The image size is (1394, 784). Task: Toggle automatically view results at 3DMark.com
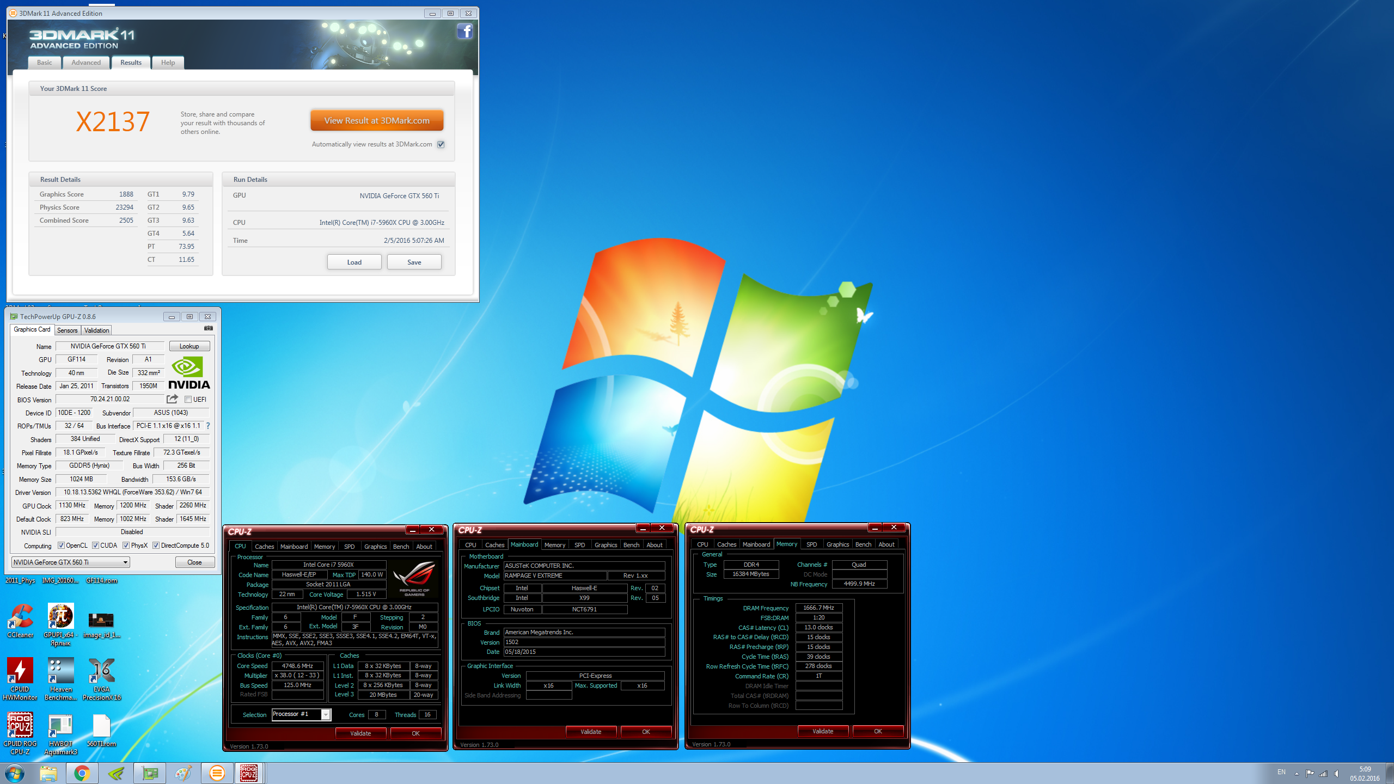pos(441,144)
